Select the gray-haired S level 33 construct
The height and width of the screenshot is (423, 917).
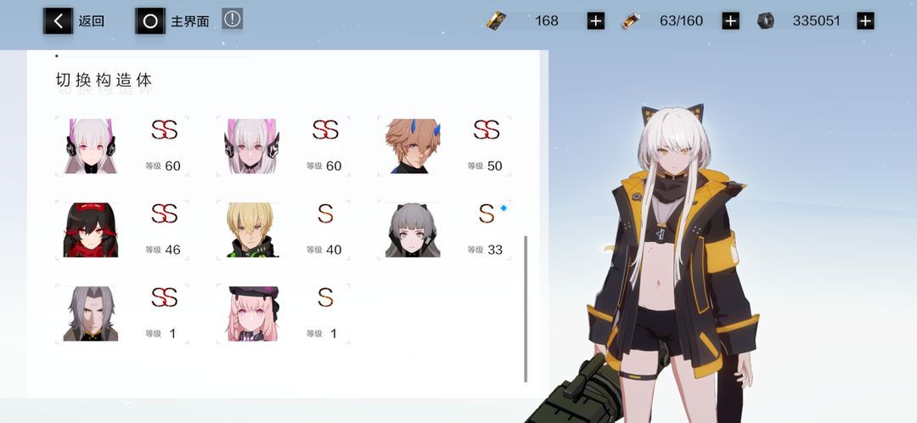tap(444, 229)
